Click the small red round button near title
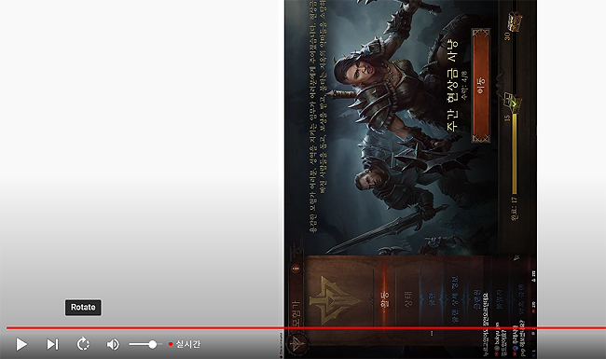Image resolution: width=606 pixels, height=359 pixels. coord(296,268)
